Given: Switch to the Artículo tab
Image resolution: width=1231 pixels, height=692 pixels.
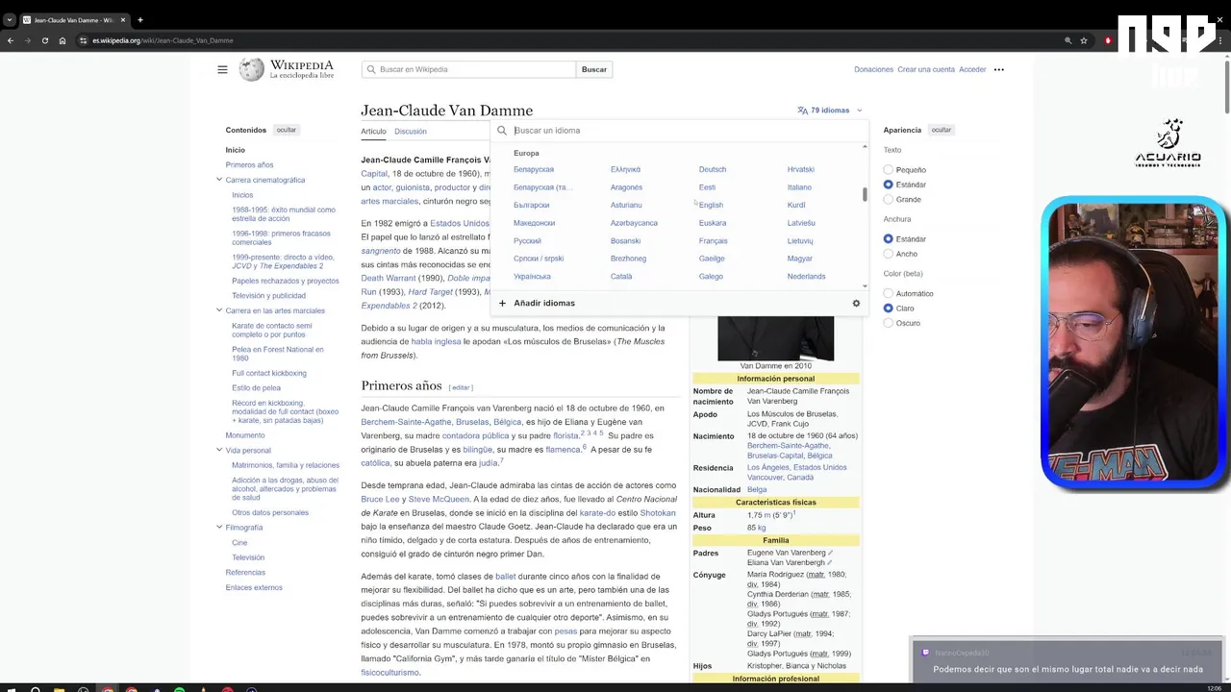Looking at the screenshot, I should click(x=373, y=132).
